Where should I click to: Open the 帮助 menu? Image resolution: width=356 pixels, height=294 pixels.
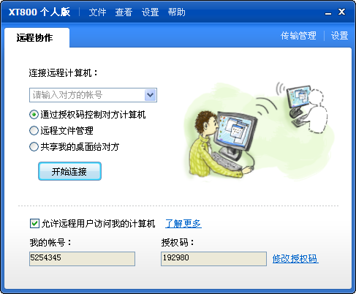pos(176,12)
